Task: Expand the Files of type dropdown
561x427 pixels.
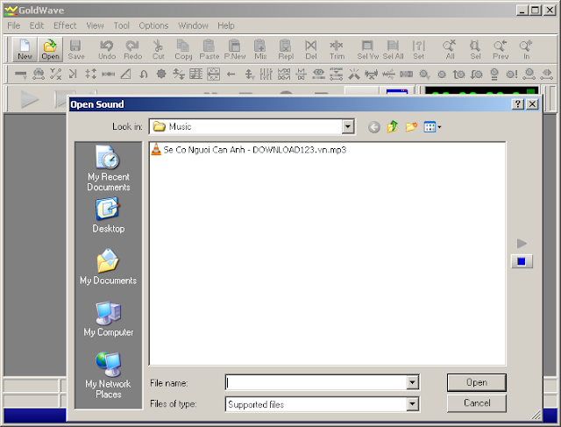Action: [412, 404]
